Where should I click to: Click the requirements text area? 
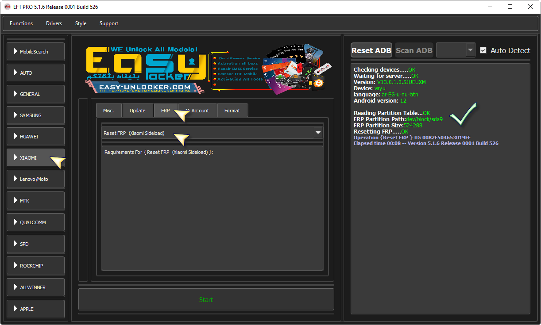[213, 208]
